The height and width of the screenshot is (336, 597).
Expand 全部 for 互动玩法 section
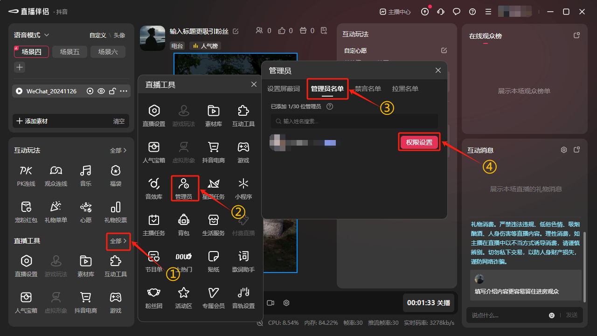click(118, 150)
